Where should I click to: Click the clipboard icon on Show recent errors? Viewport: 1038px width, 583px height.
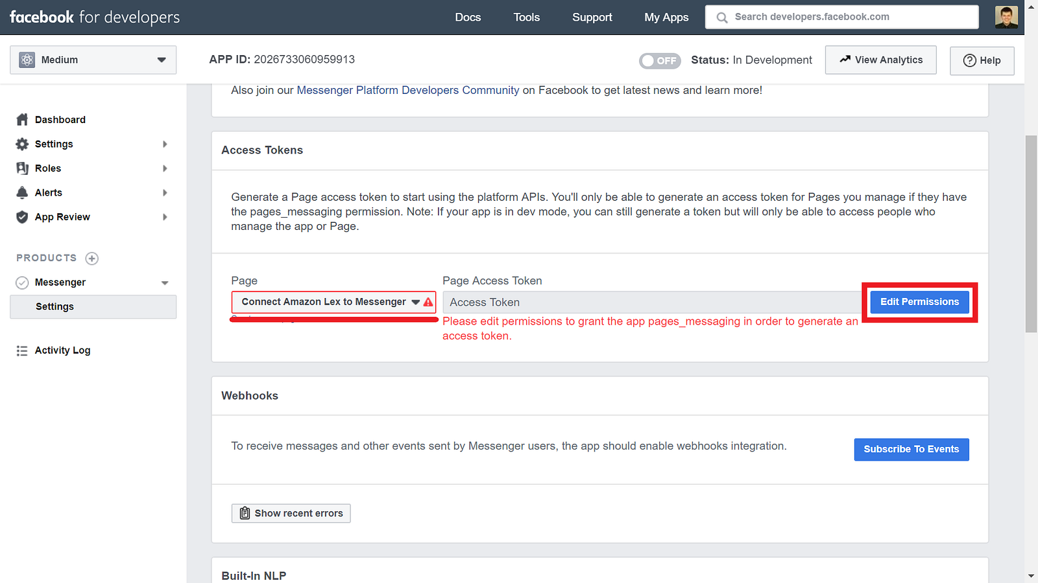(x=245, y=513)
